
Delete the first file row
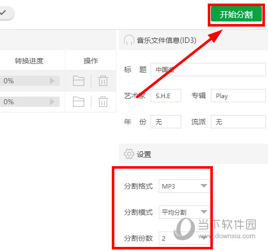pyautogui.click(x=103, y=81)
